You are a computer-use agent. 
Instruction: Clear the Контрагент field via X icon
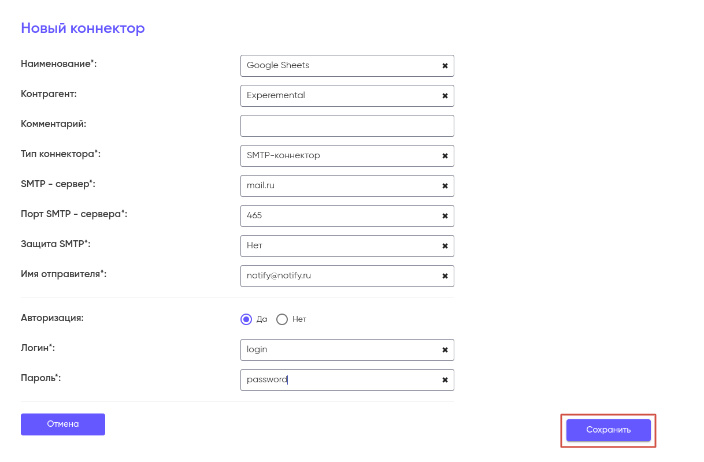coord(445,96)
